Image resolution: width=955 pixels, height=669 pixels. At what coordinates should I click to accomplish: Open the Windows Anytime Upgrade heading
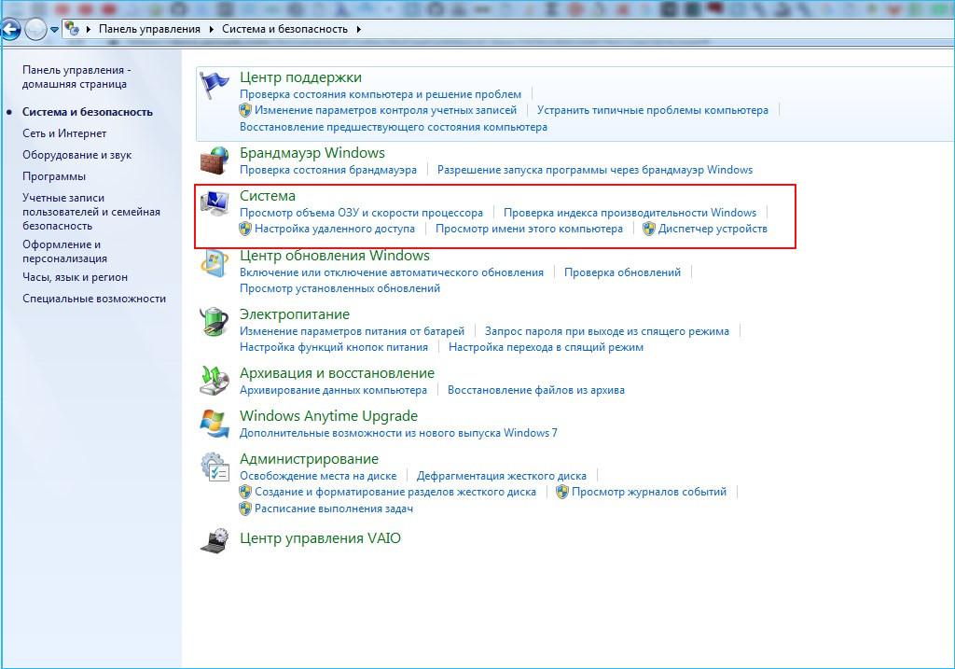328,416
